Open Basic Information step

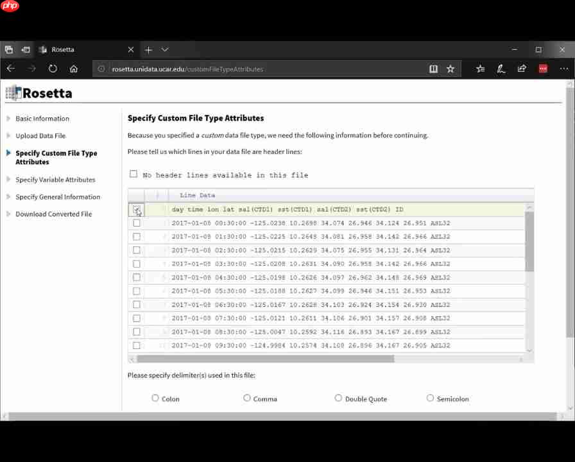(42, 119)
